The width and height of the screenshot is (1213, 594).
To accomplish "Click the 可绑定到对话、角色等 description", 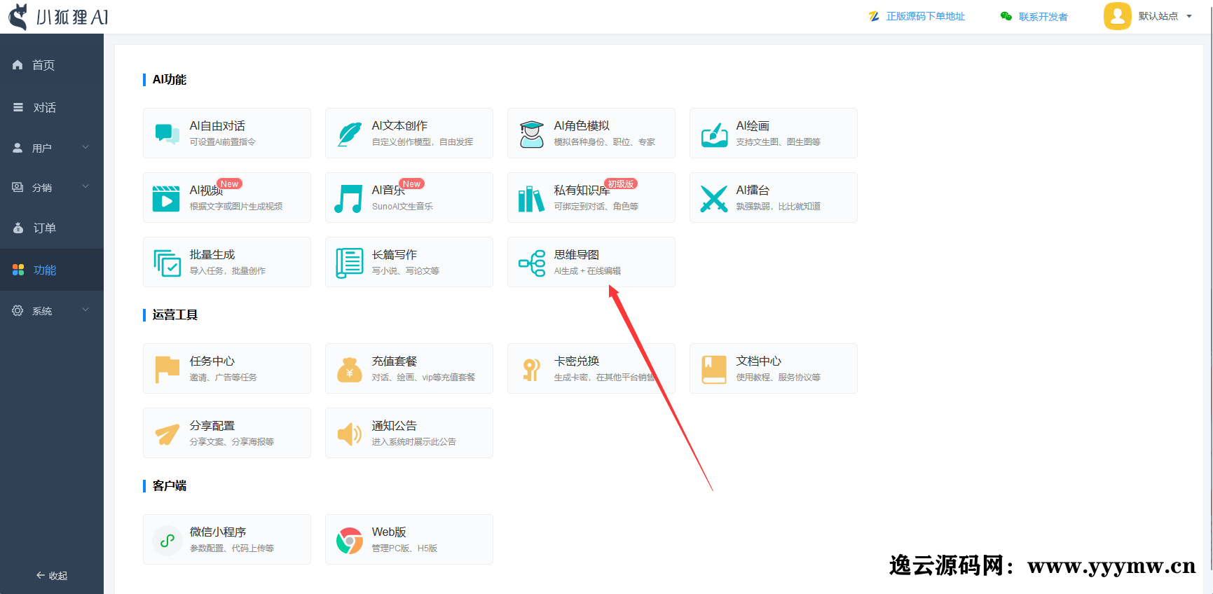I will (596, 207).
